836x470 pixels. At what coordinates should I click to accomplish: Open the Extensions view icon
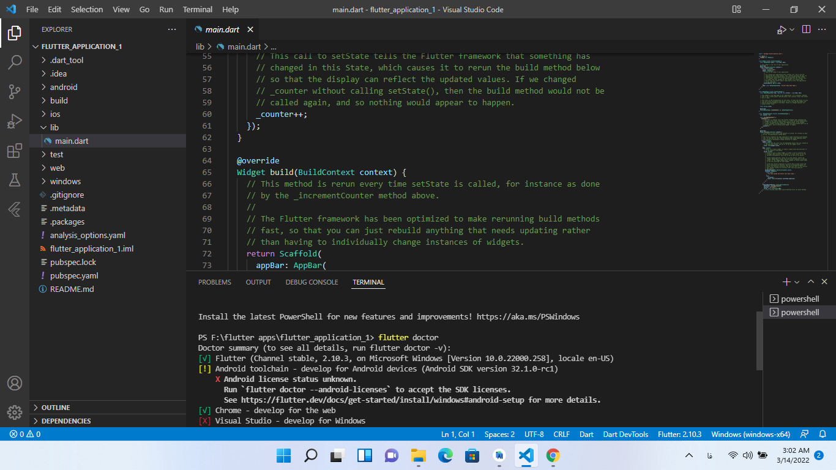(x=15, y=151)
